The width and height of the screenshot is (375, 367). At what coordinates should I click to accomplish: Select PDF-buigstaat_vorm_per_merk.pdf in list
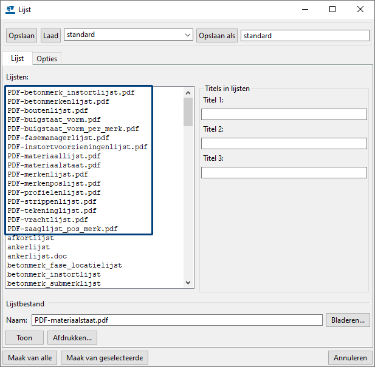(x=73, y=129)
